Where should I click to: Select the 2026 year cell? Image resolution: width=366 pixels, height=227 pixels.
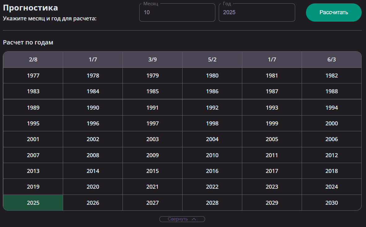tap(93, 203)
